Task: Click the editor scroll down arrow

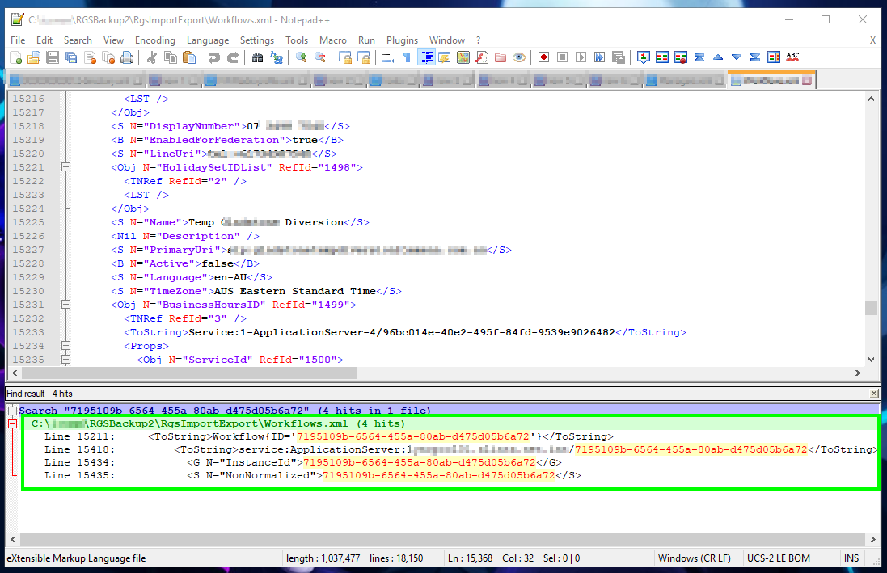Action: [871, 360]
